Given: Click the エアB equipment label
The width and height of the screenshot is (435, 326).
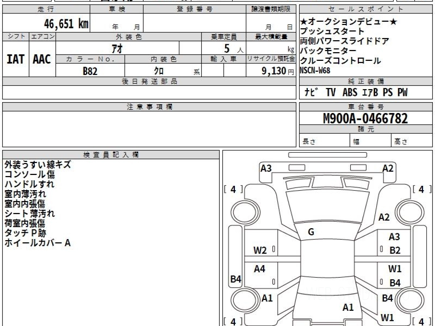Looking at the screenshot, I should (370, 93).
